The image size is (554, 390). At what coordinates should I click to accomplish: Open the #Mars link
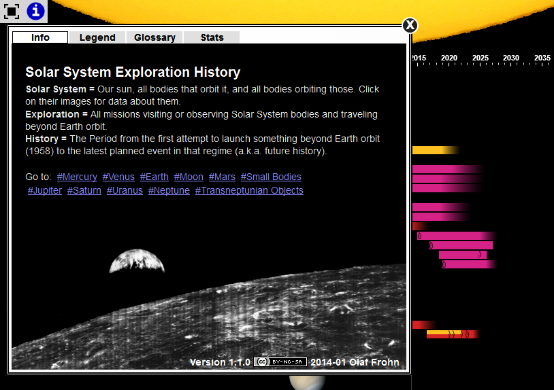tap(222, 177)
